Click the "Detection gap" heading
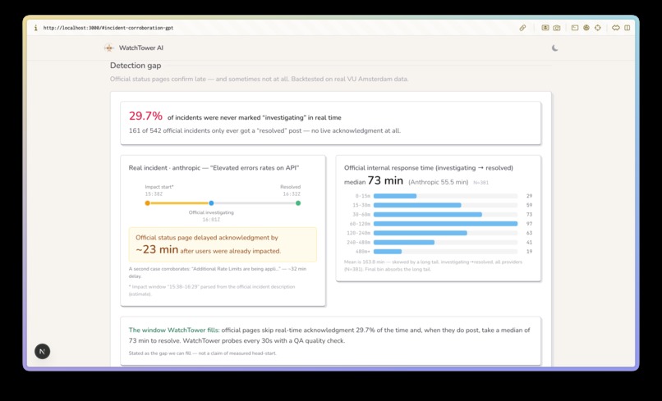Viewport: 662px width, 401px height. coord(136,66)
